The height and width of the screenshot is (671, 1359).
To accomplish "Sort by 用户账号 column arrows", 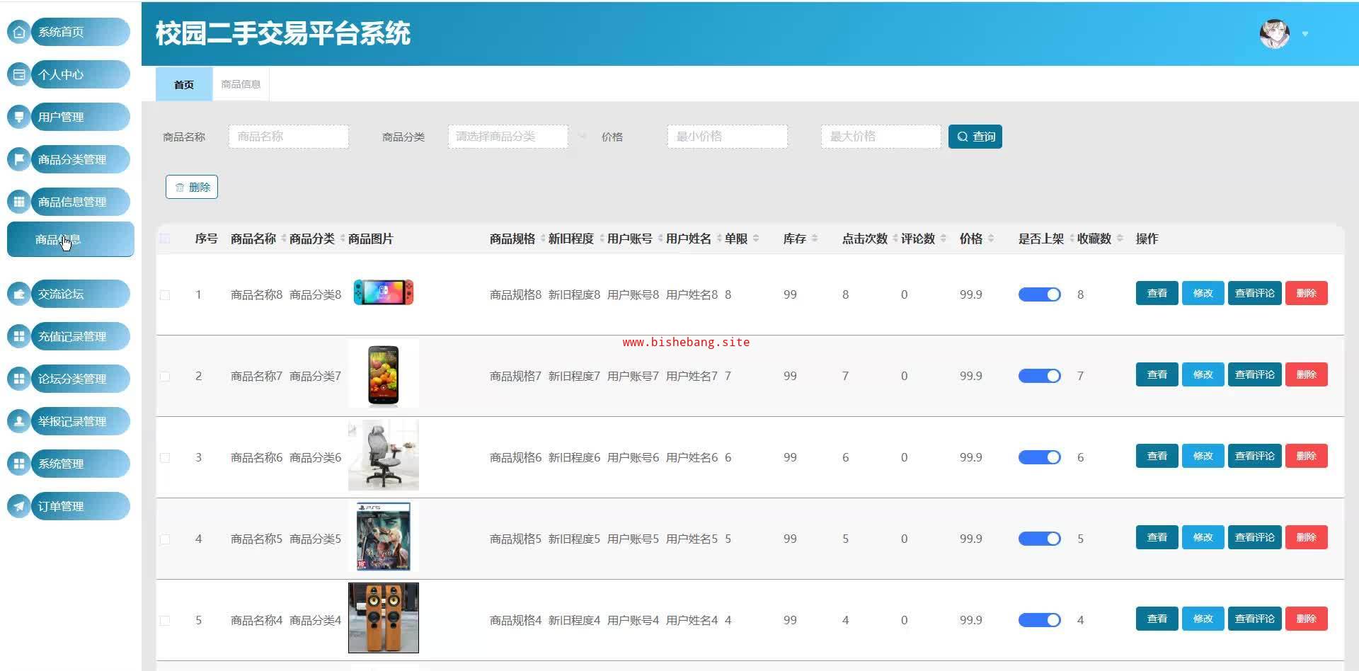I will (660, 239).
